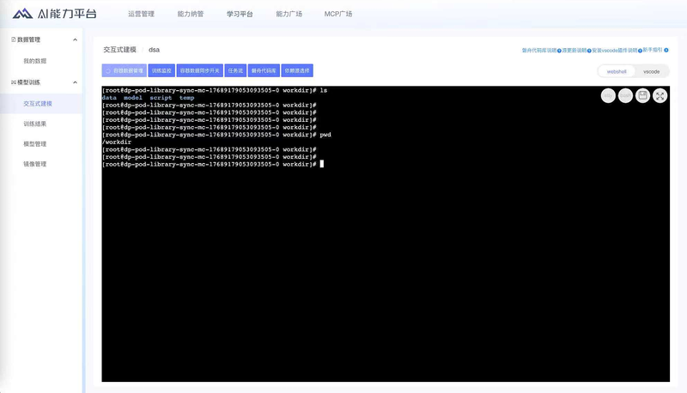Image resolution: width=687 pixels, height=393 pixels.
Task: Click the 容器数据管理 button
Action: coord(124,70)
